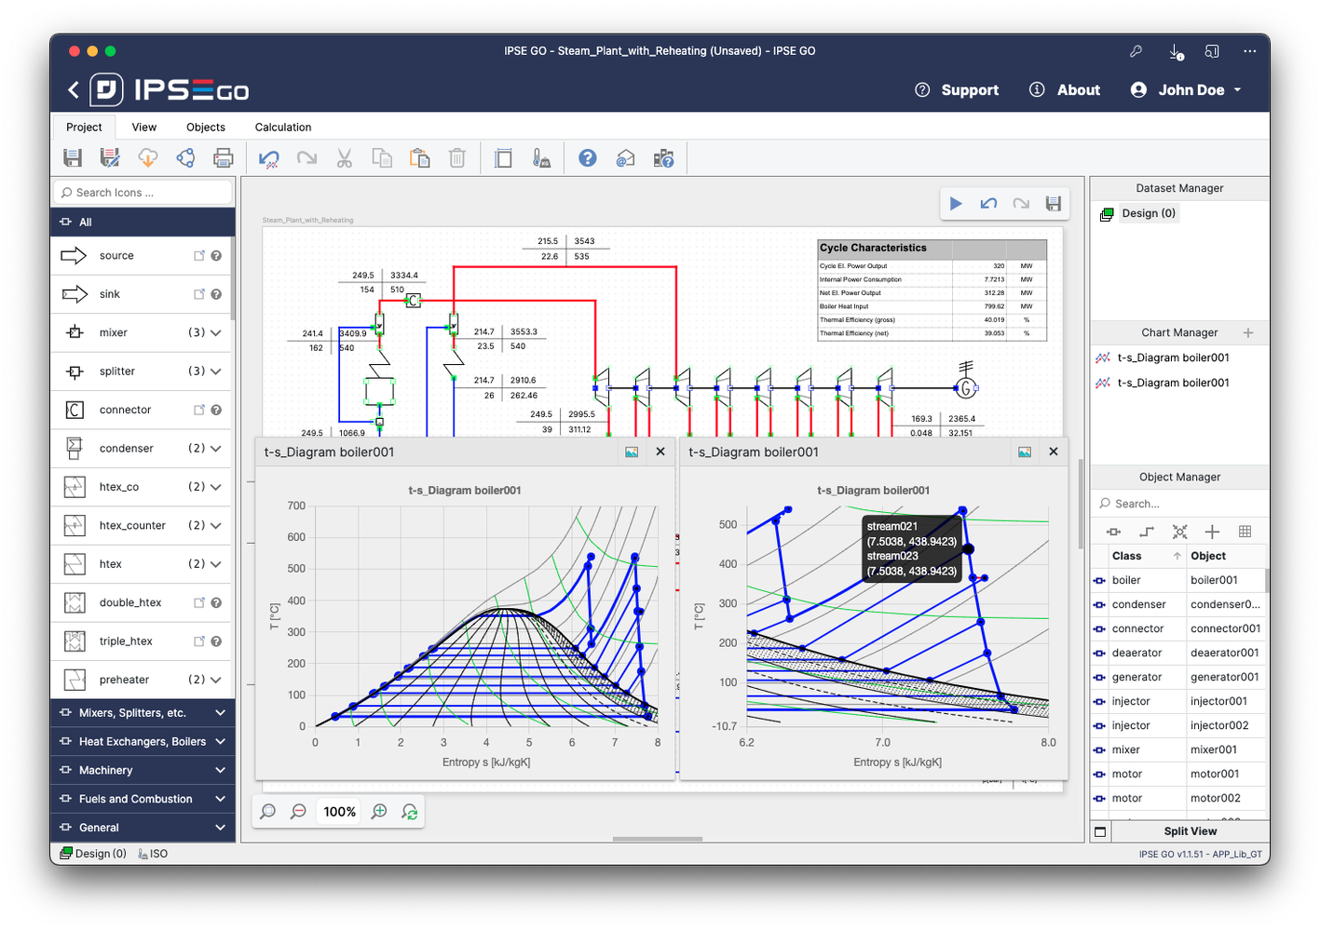Screen dimensions: 1320x931
Task: Expand the Fuels and Combustion section
Action: point(220,799)
